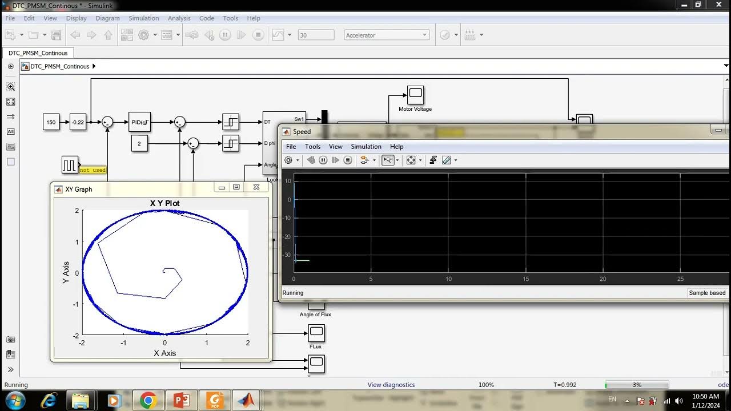Click the Model Advisor checkmark icon
This screenshot has width=731, height=411.
pyautogui.click(x=445, y=35)
